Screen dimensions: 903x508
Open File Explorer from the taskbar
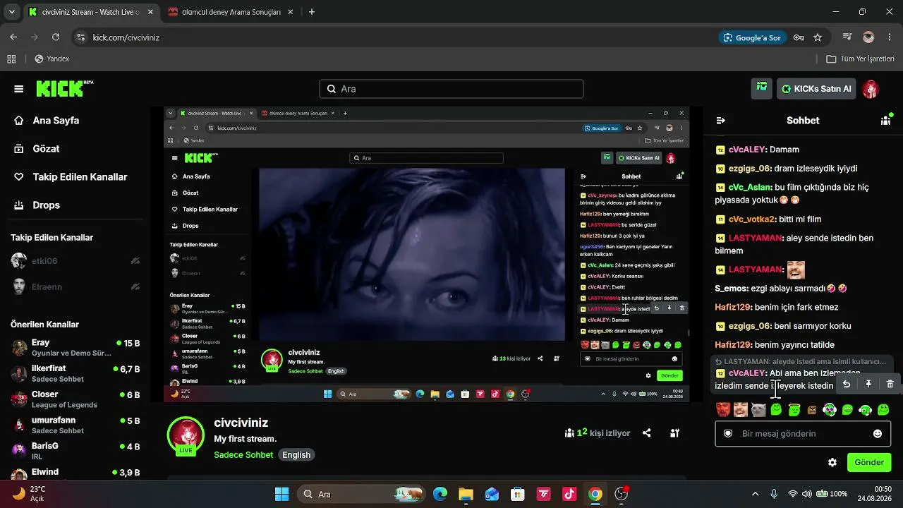coord(466,494)
